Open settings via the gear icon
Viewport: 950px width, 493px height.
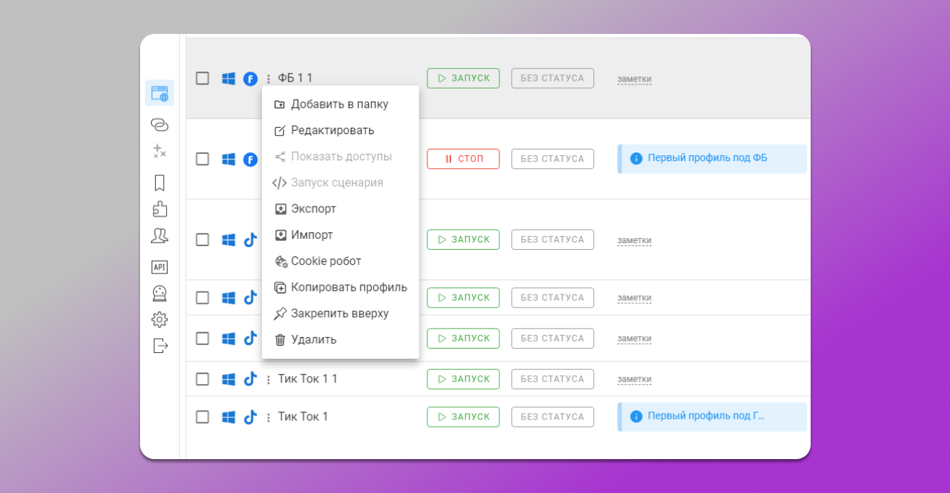[160, 320]
